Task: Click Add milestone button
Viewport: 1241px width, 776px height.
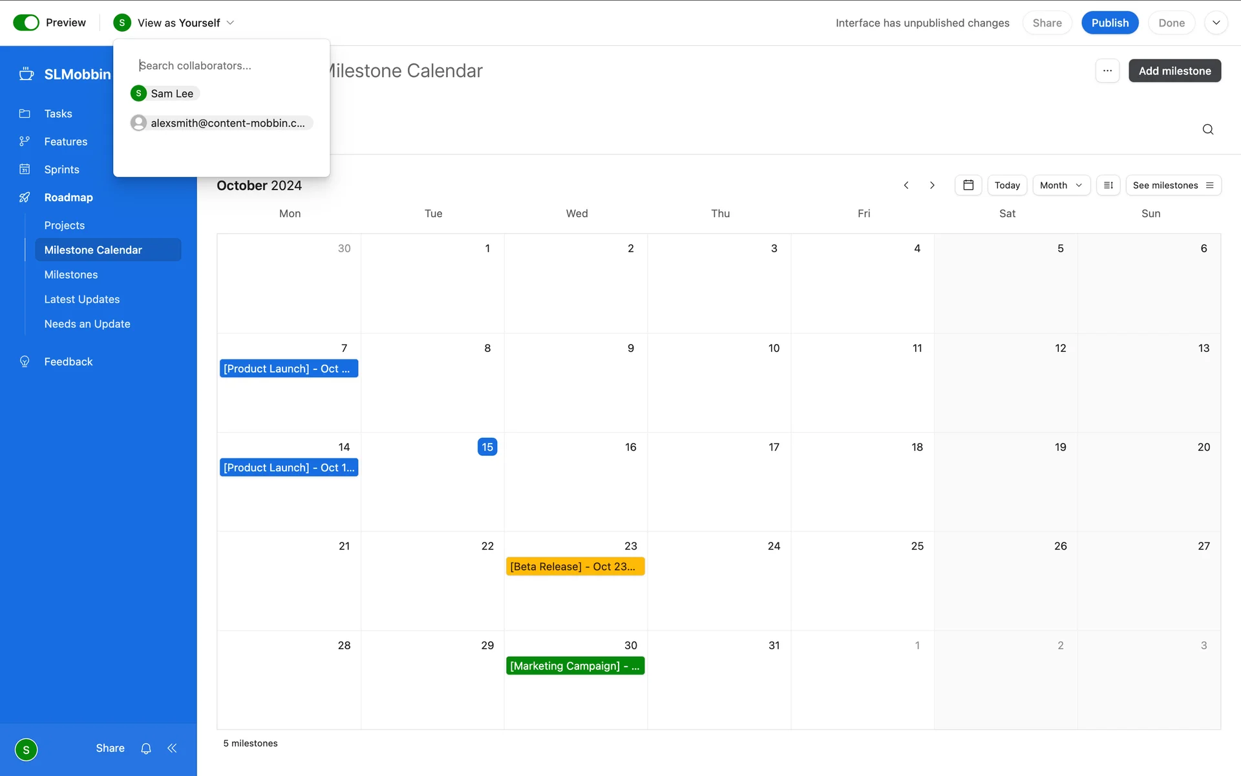Action: (x=1174, y=70)
